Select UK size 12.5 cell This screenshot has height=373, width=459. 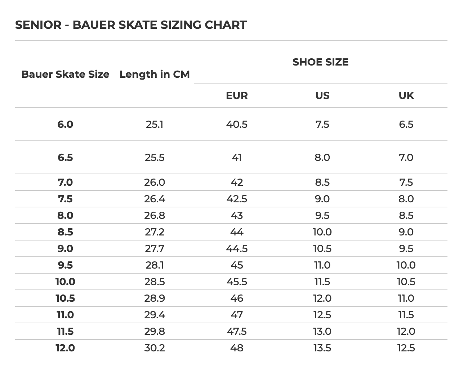coord(406,348)
